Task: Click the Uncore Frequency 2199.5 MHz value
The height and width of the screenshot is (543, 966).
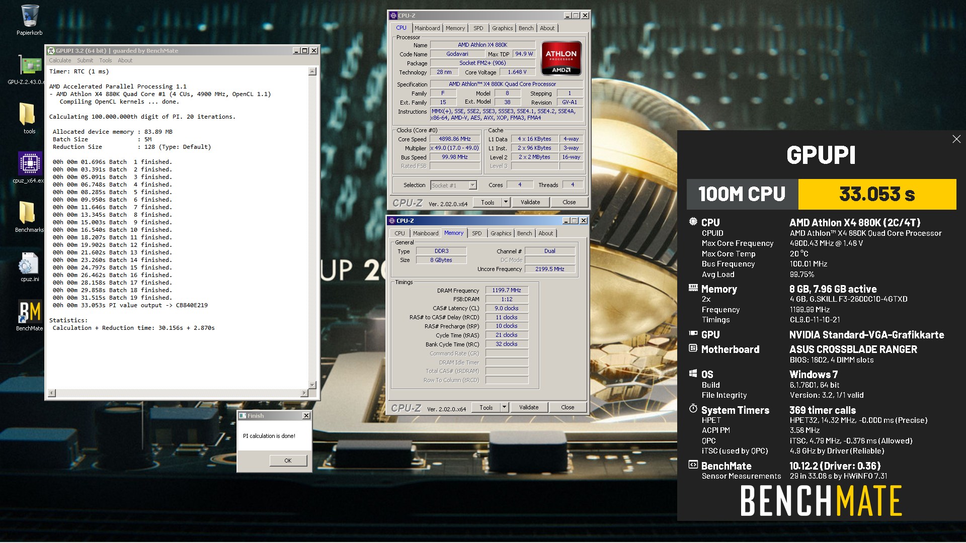Action: pos(550,269)
